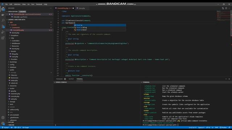The image size is (232, 130).
Task: Open errors and warnings count in status bar
Action: tap(17, 127)
